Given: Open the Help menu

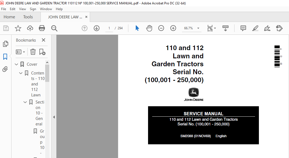Looking at the screenshot, I should 59,9.
